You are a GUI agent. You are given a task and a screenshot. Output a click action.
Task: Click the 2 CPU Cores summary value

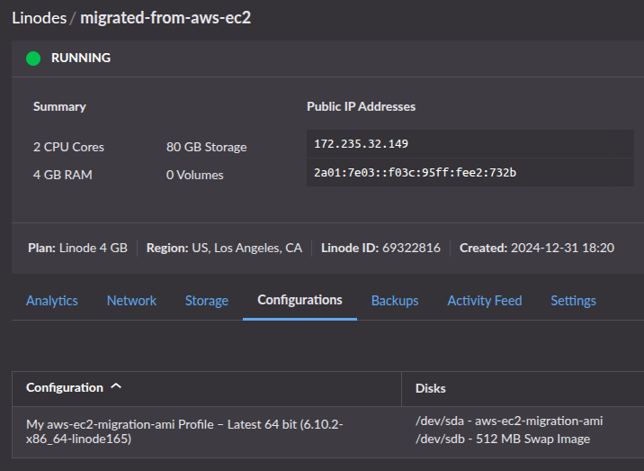click(x=68, y=147)
